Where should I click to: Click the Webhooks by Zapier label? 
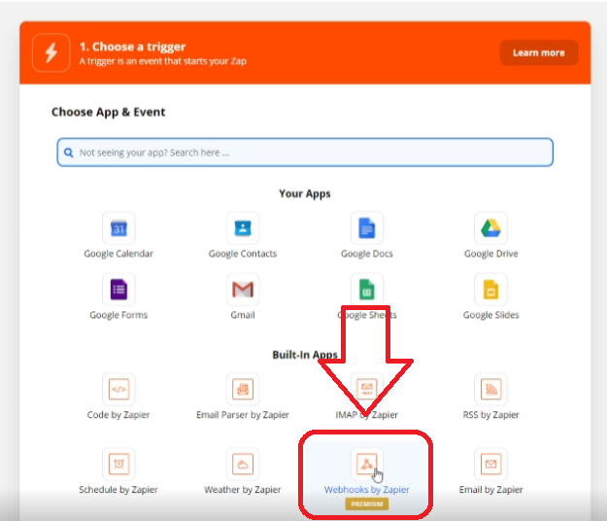coord(366,490)
